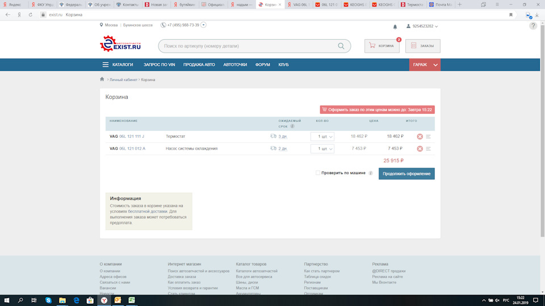Viewport: 545px width, 306px height.
Task: Launch Edge browser from taskbar
Action: coord(76,300)
